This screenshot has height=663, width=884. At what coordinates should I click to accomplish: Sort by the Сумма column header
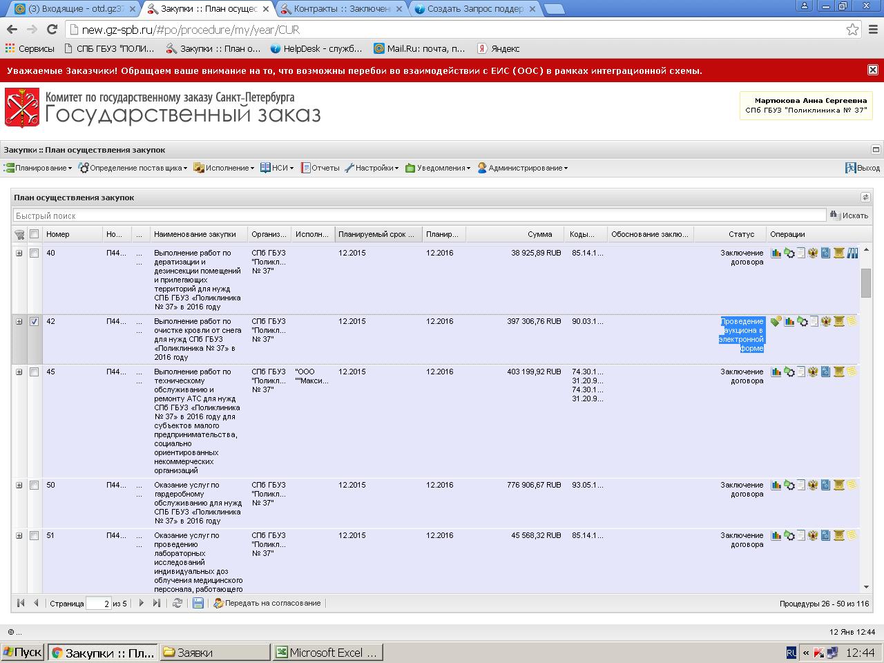pos(515,234)
